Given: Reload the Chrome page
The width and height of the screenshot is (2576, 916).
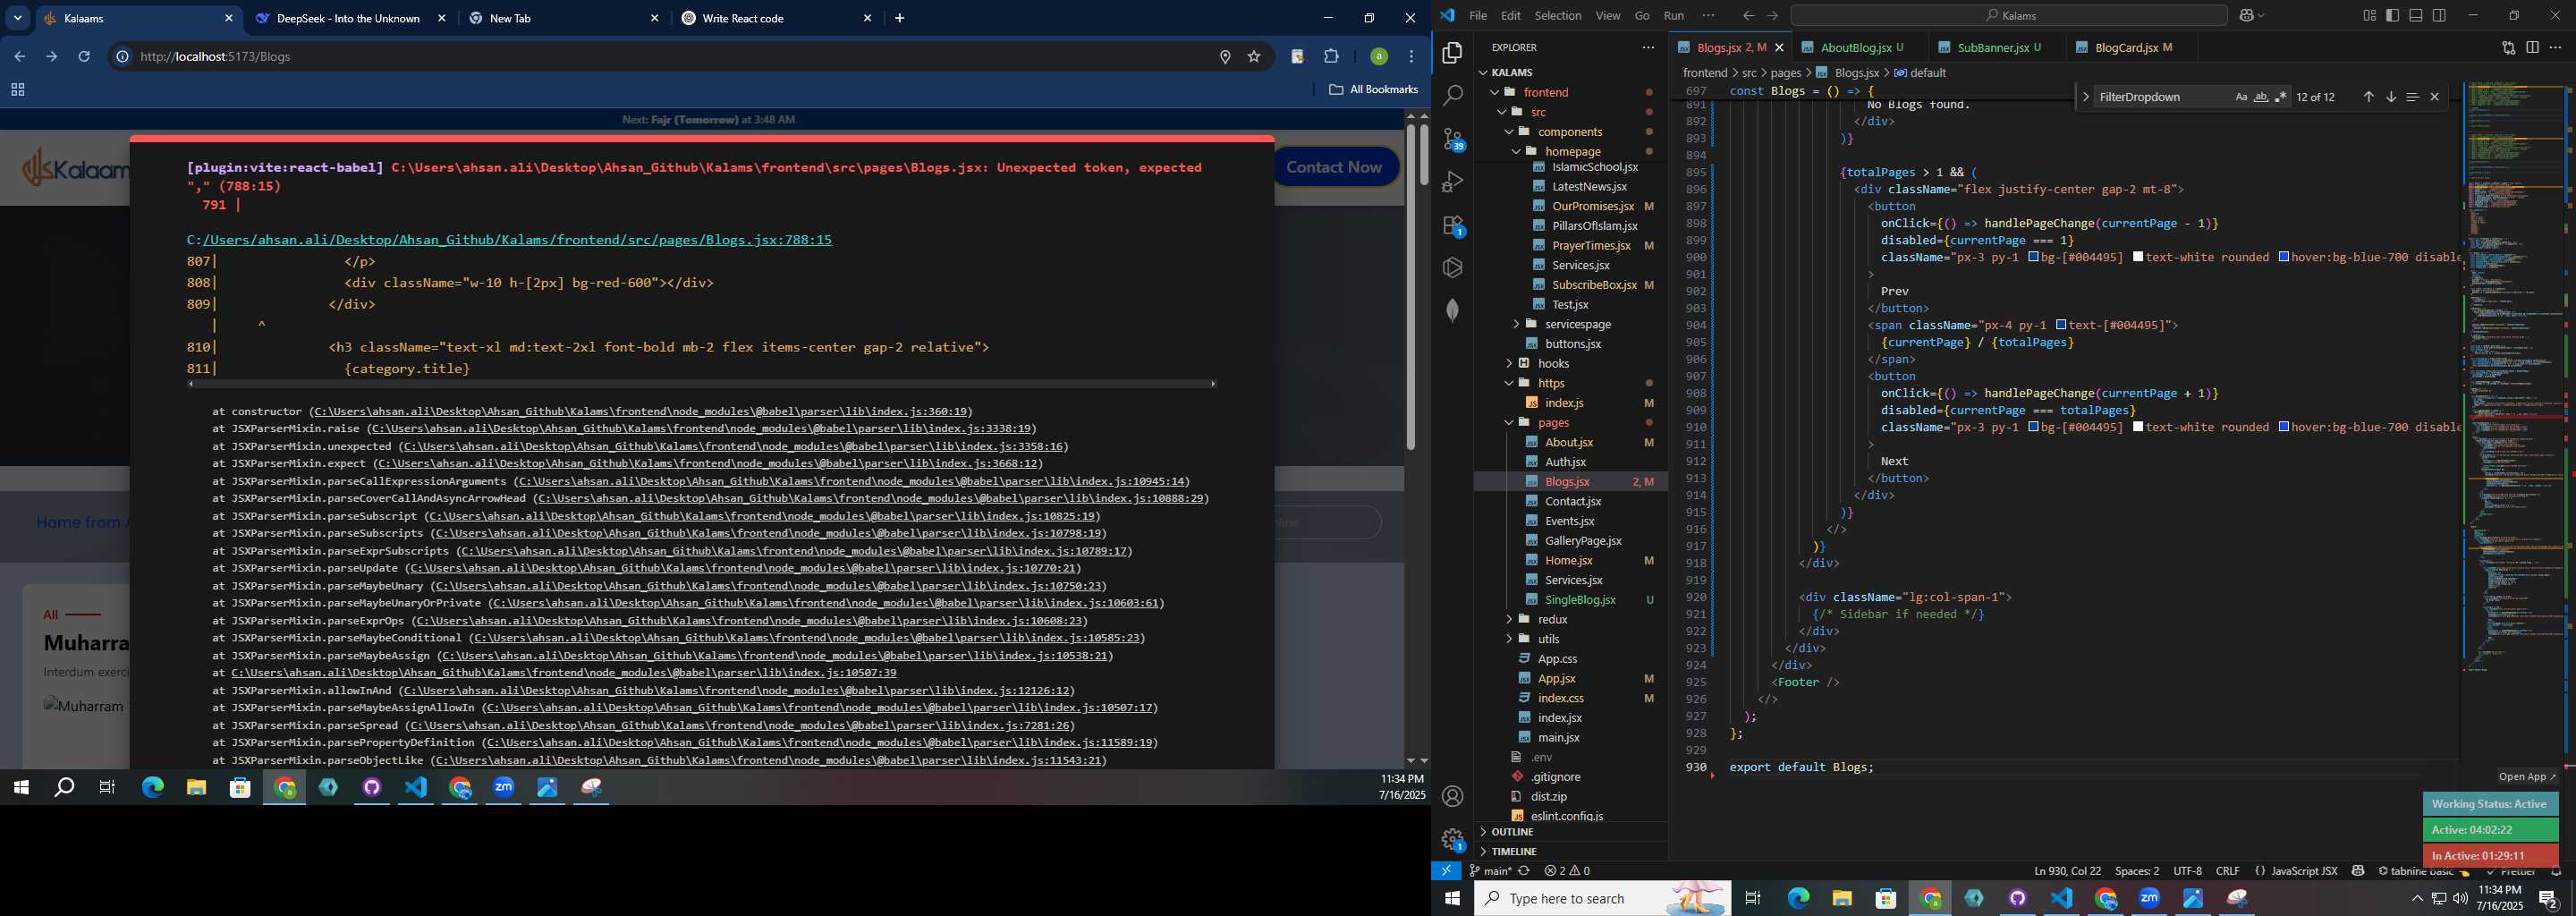Looking at the screenshot, I should point(84,57).
